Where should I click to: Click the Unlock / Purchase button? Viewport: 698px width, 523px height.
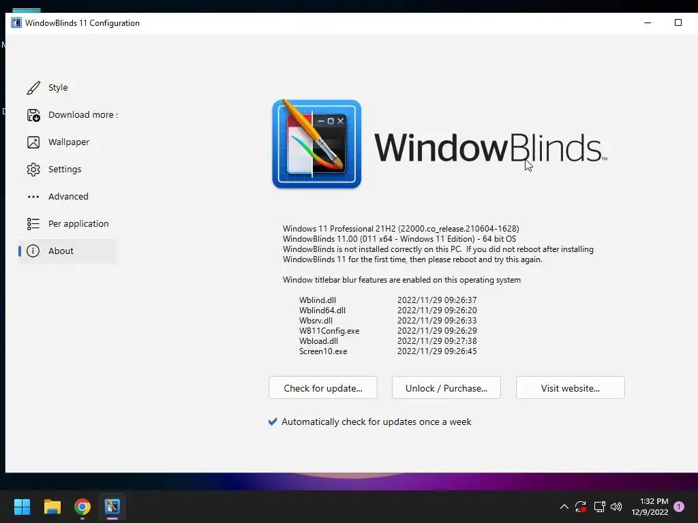(x=446, y=387)
